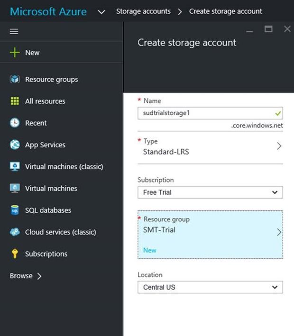
Task: Click the Subscriptions key icon
Action: (x=15, y=254)
